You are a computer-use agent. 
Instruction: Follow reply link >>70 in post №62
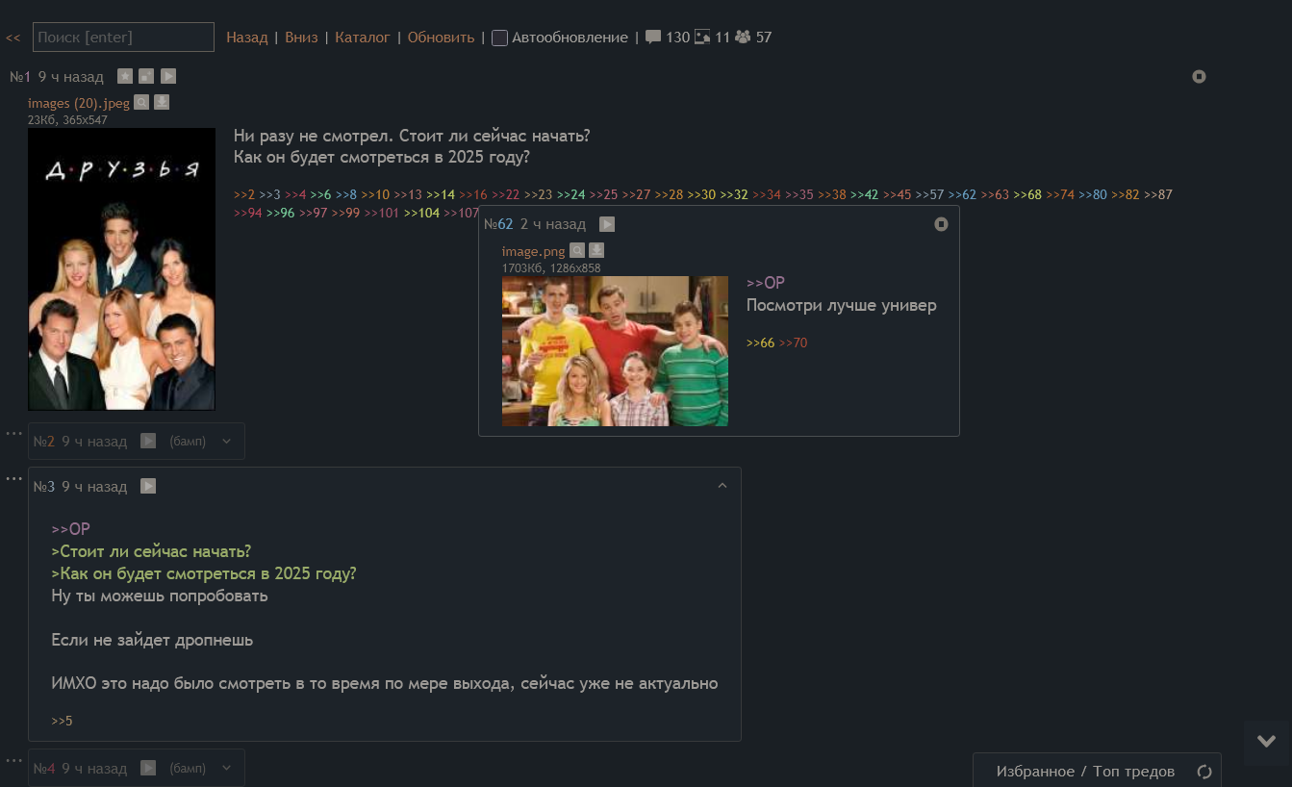click(x=794, y=343)
